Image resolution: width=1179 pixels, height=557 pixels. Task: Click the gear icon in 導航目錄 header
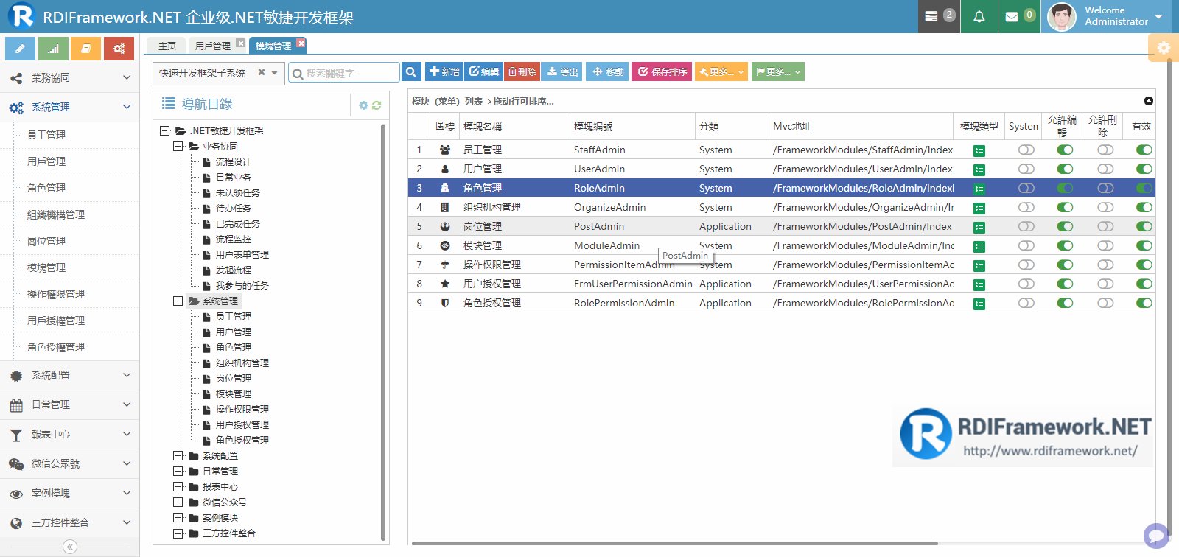point(363,105)
